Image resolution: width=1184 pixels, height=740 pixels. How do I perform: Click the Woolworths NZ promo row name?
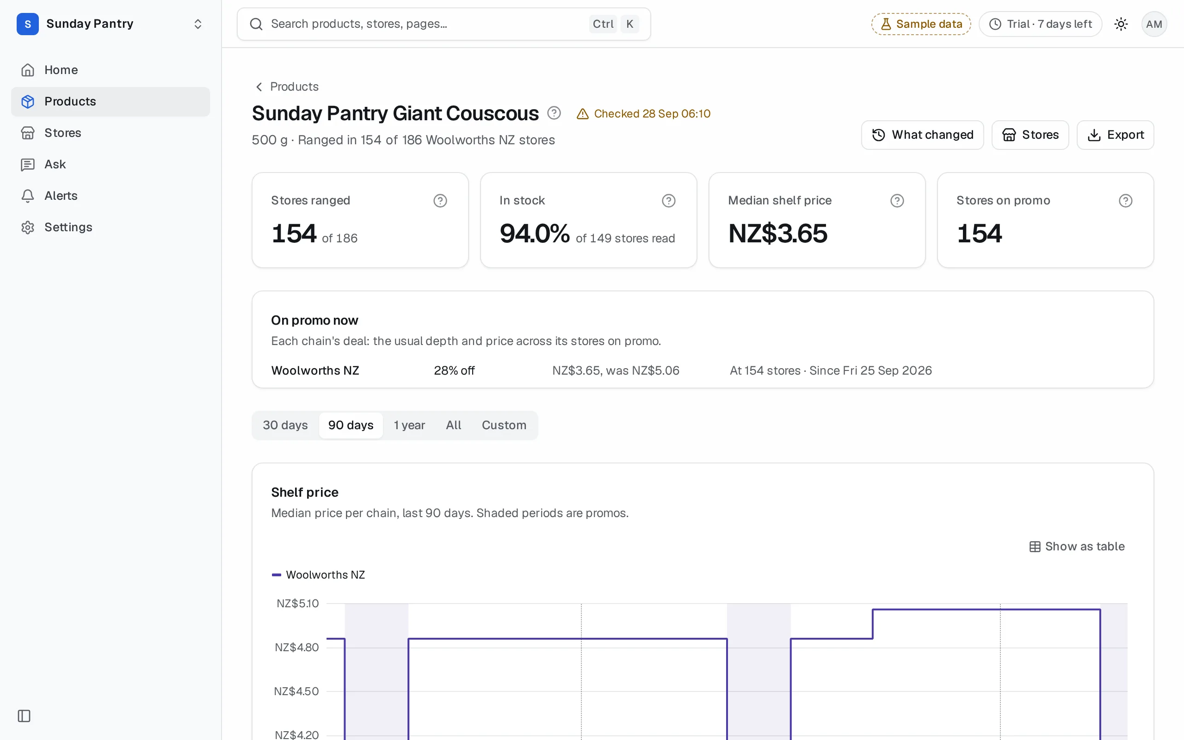pos(315,370)
